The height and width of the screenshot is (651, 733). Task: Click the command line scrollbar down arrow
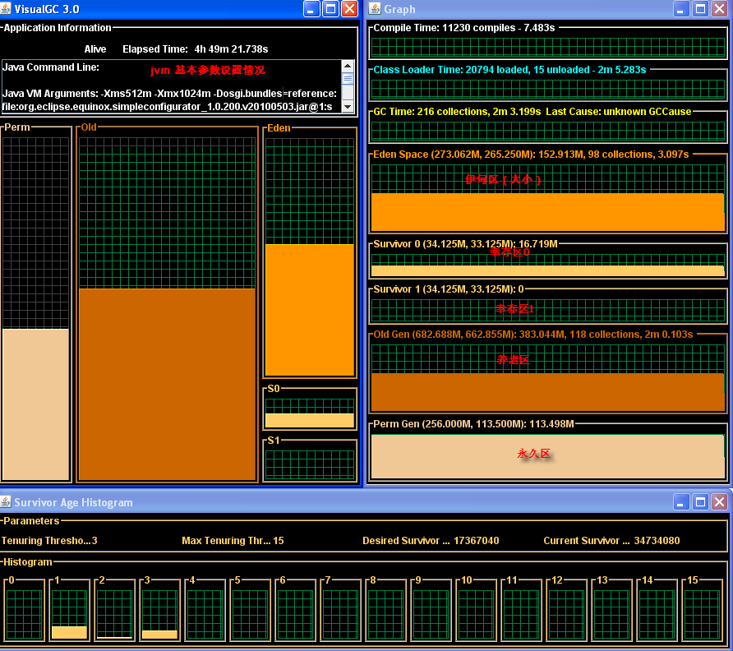point(348,107)
